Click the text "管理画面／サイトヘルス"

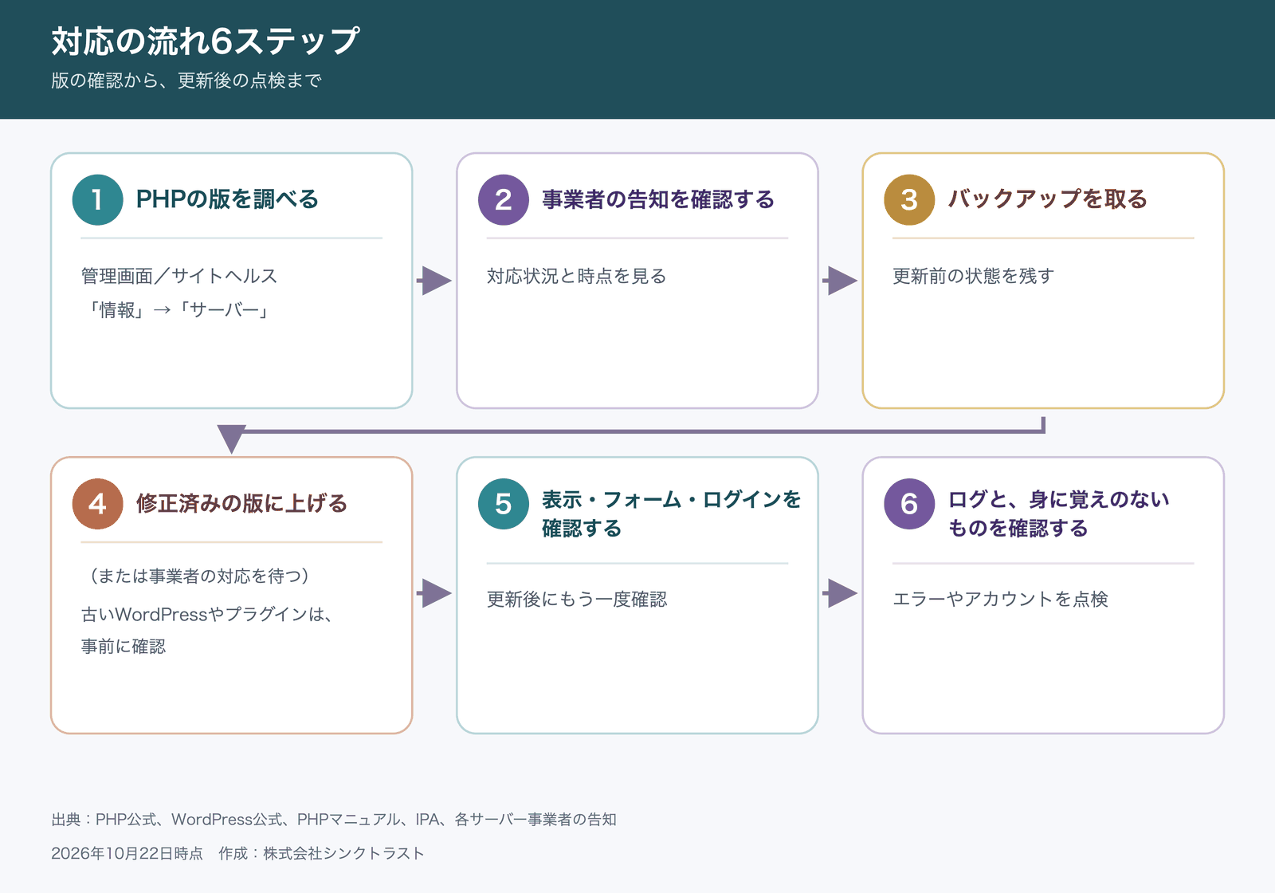point(179,276)
